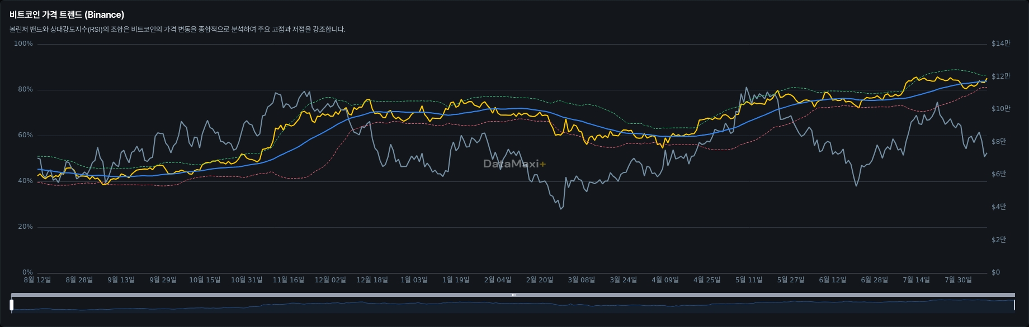
Task: Click the 6월 12일 date label
Action: [833, 280]
